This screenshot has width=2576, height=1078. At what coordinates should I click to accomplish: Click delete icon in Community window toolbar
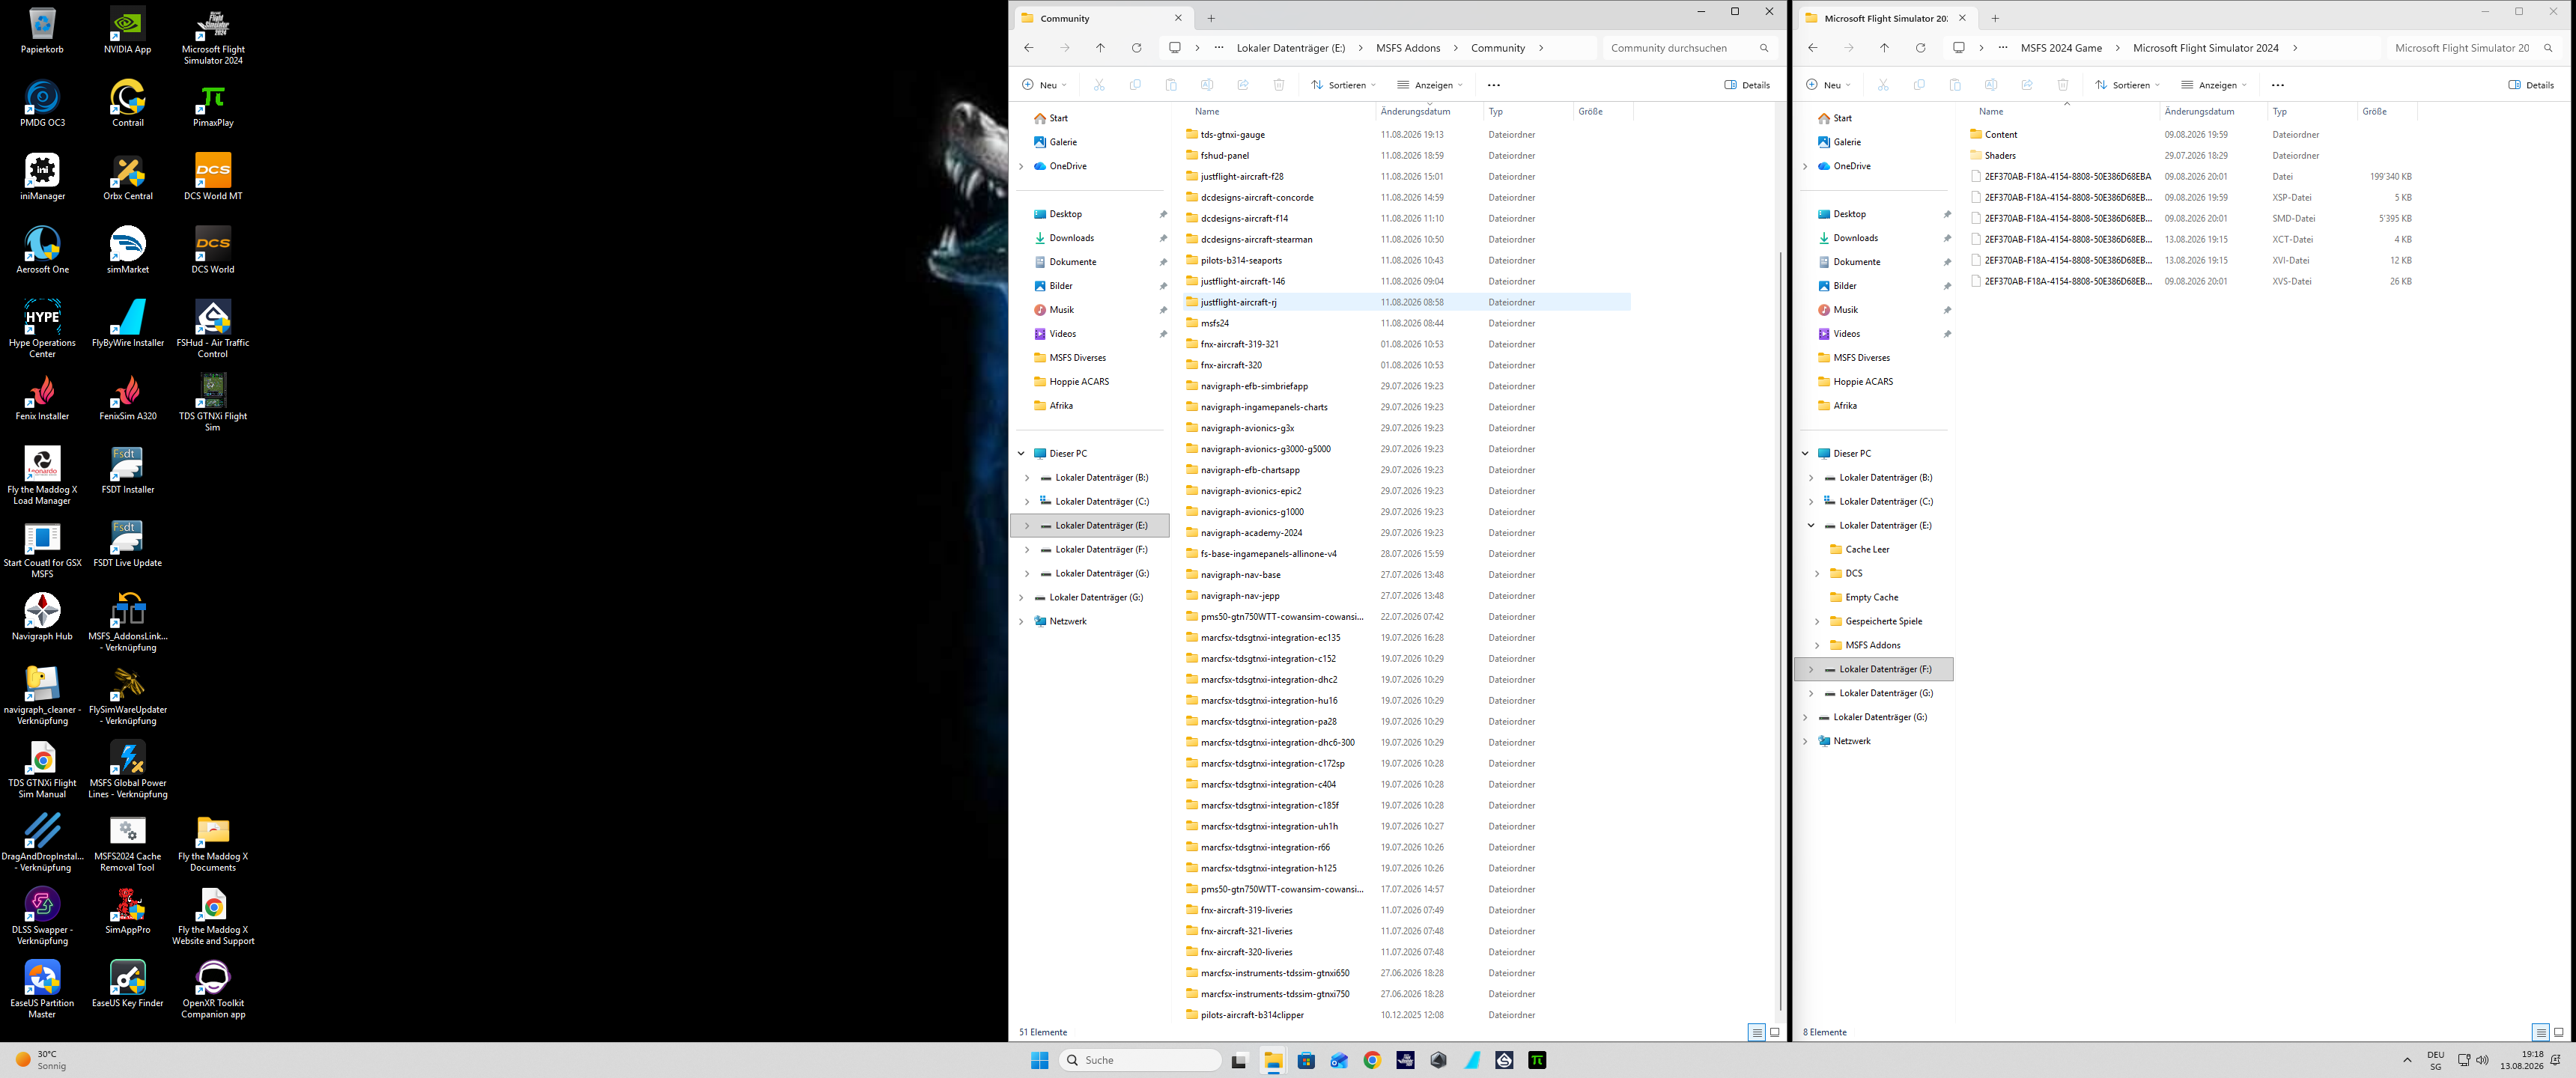click(1279, 85)
